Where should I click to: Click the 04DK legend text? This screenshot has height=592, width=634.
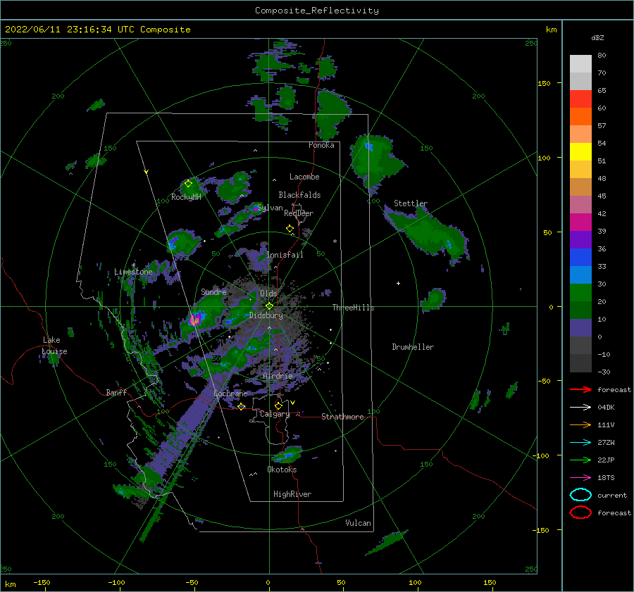[606, 408]
